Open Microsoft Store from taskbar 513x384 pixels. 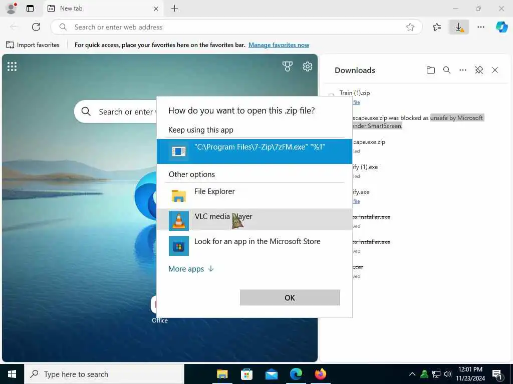pyautogui.click(x=246, y=374)
